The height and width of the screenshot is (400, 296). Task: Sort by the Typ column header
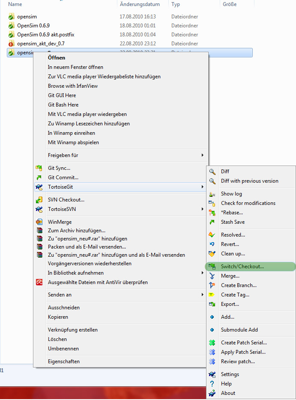pyautogui.click(x=176, y=4)
